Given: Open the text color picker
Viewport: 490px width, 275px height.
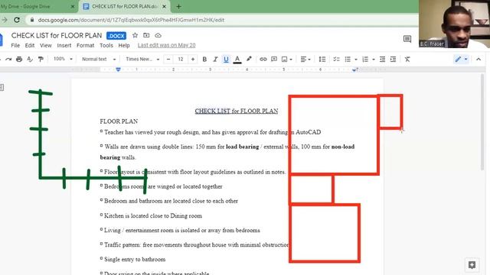Looking at the screenshot, I should (237, 60).
